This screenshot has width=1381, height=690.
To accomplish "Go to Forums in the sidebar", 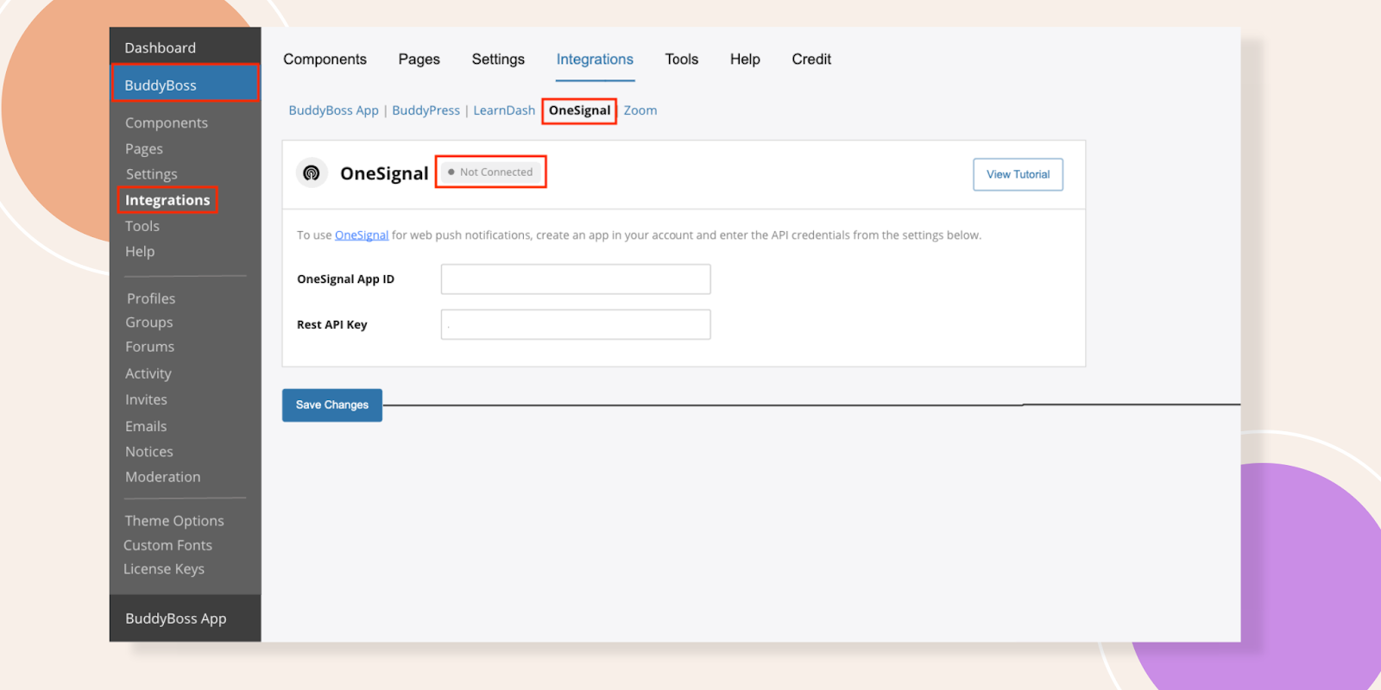I will click(x=149, y=347).
